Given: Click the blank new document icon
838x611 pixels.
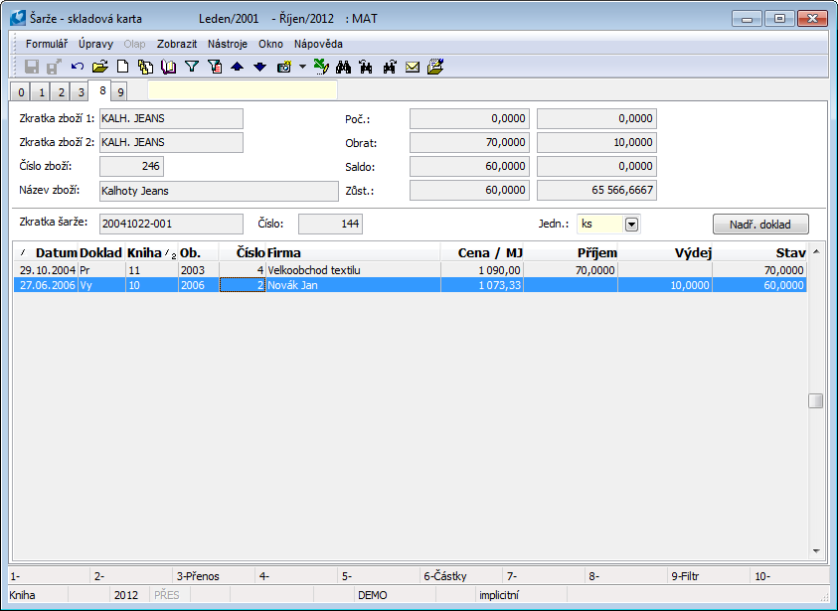Looking at the screenshot, I should coord(123,67).
